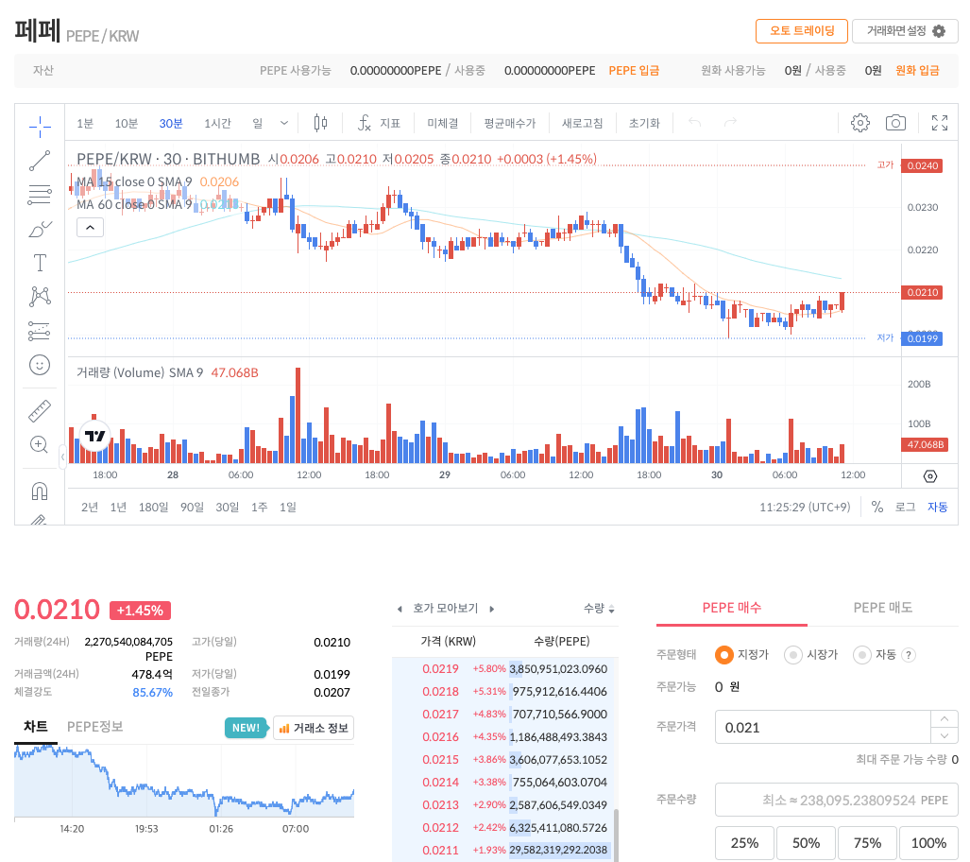Click the order price input field
This screenshot has height=862, width=970.
(x=824, y=727)
